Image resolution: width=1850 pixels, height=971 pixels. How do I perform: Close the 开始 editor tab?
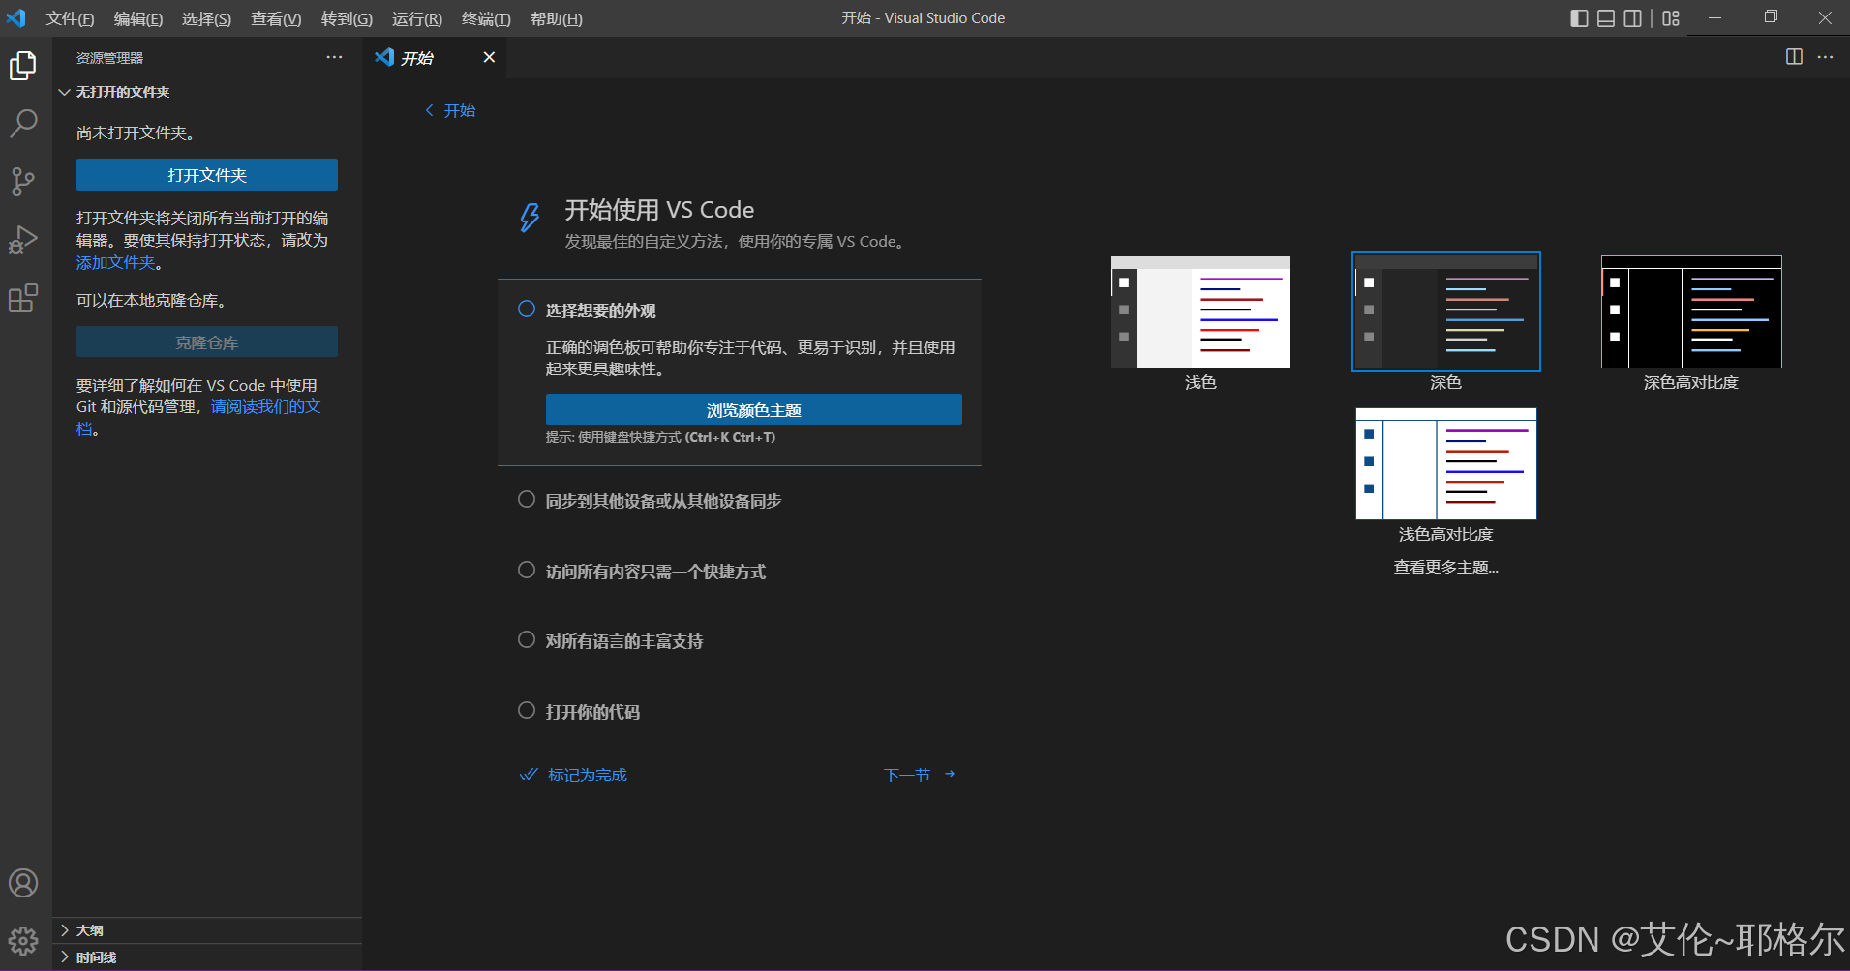coord(489,57)
